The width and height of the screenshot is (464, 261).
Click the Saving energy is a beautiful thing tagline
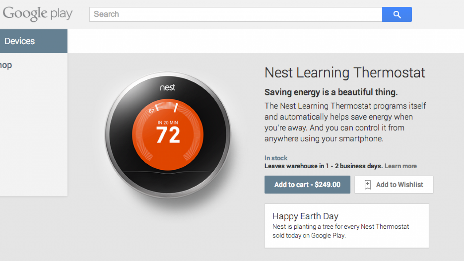point(331,92)
